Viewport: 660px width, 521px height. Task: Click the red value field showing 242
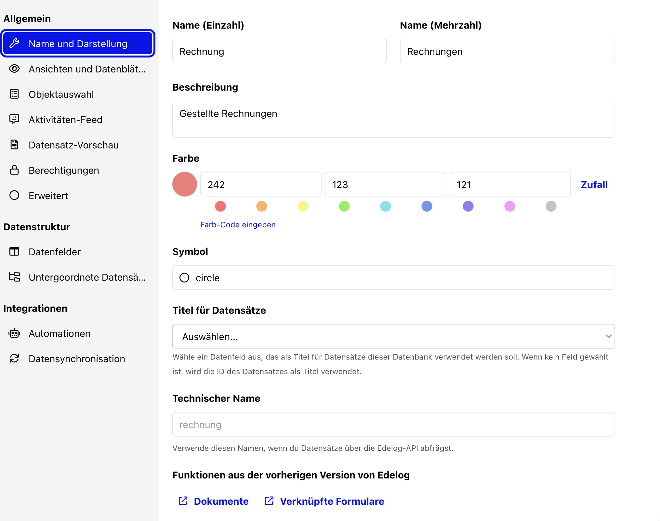point(261,184)
